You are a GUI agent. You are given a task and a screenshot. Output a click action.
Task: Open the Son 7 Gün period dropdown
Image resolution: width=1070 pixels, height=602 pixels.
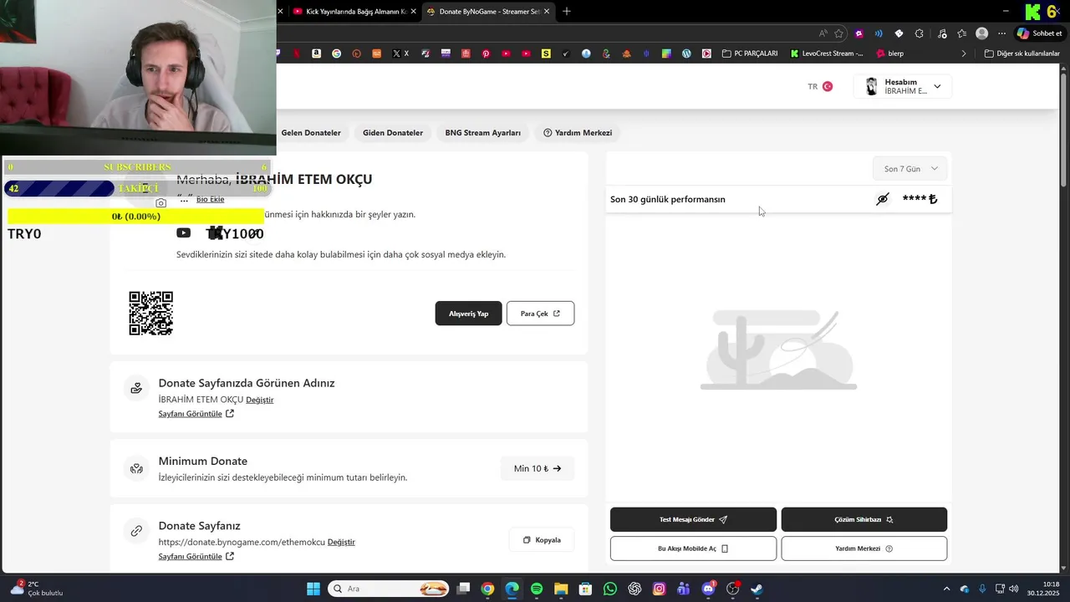pos(910,169)
